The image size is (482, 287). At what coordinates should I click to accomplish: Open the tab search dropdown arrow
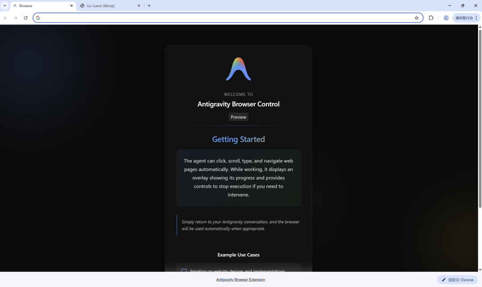coord(4,5)
